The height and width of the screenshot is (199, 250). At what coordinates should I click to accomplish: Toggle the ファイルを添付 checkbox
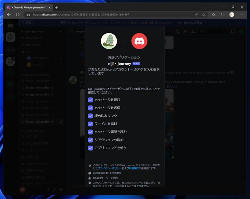[90, 124]
